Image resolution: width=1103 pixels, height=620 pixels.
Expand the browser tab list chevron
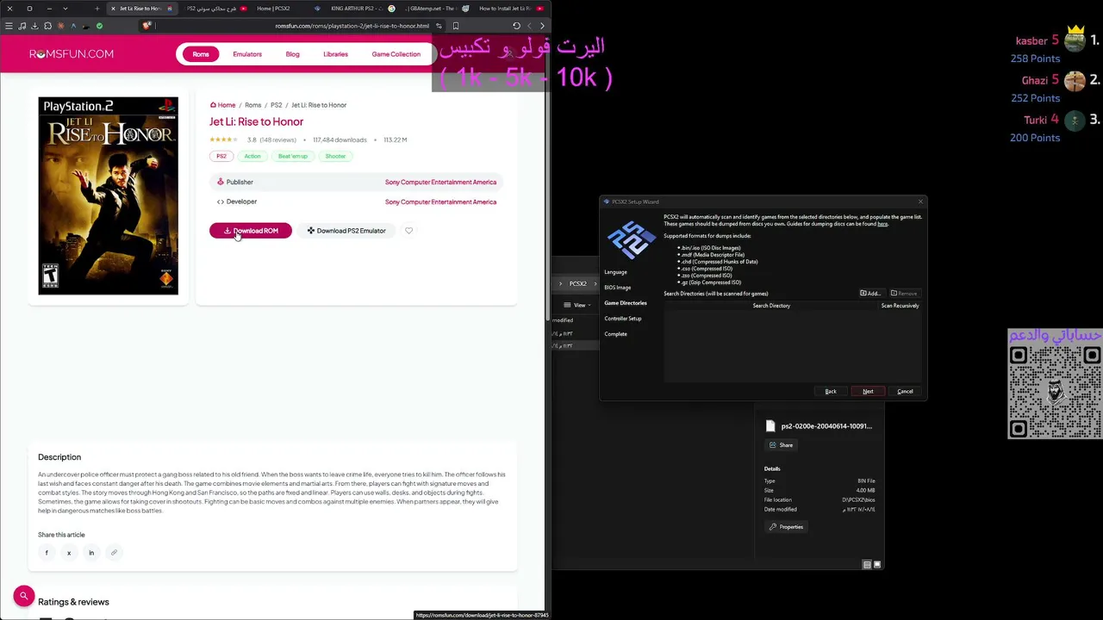tap(65, 9)
